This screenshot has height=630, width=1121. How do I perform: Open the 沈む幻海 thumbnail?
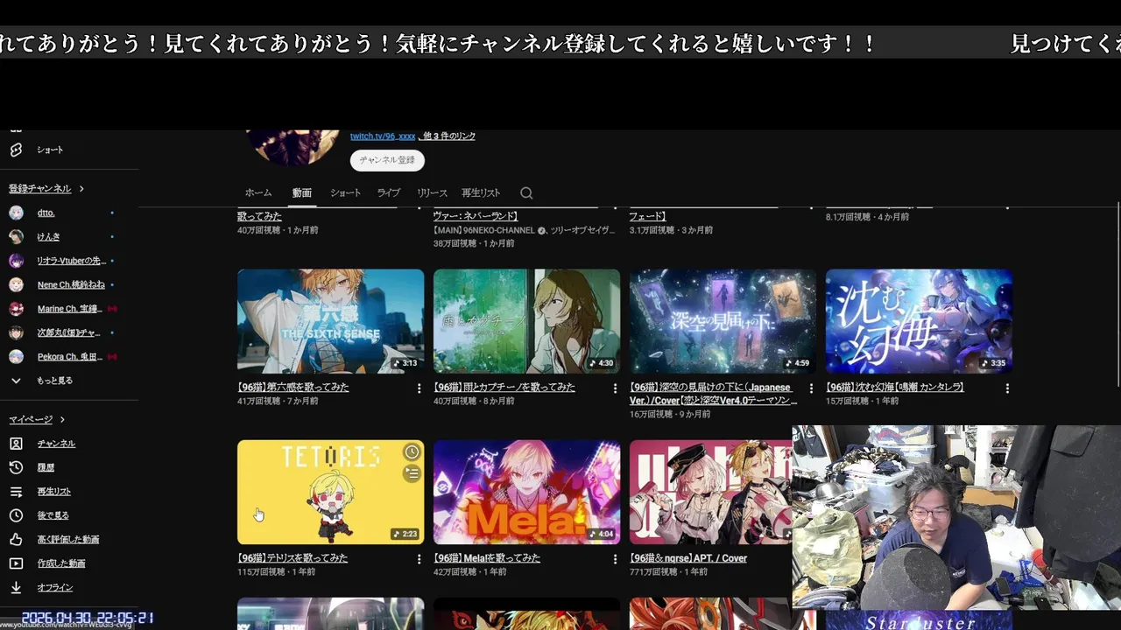click(x=919, y=321)
